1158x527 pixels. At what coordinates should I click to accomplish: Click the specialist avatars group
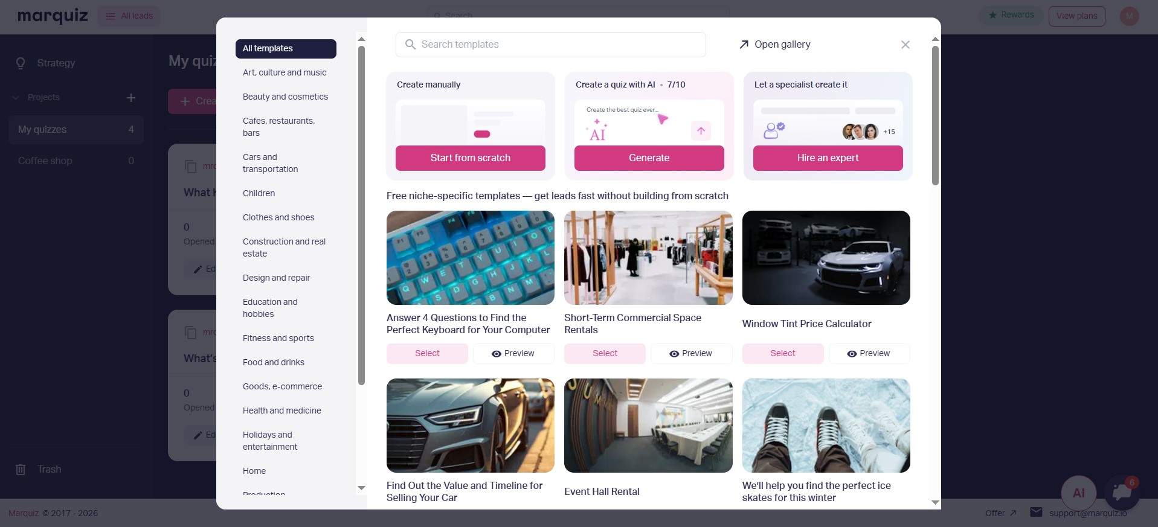pyautogui.click(x=860, y=132)
